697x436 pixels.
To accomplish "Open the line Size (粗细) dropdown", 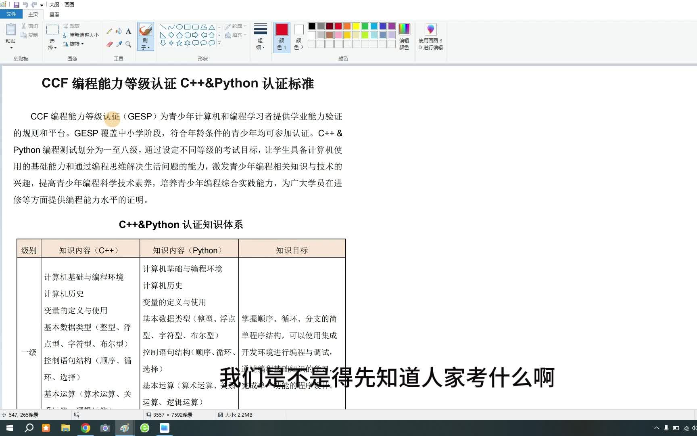I will [x=260, y=36].
